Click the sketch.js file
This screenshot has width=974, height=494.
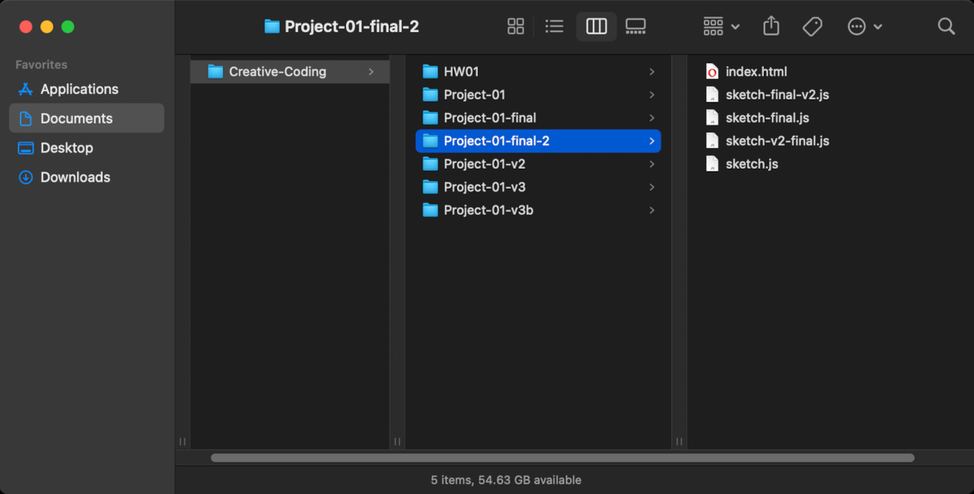[x=751, y=164]
